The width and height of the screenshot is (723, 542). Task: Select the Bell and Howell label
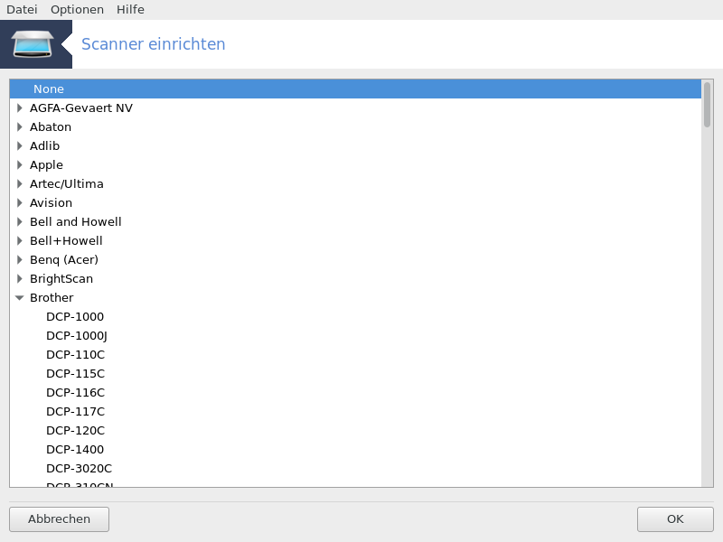click(76, 221)
